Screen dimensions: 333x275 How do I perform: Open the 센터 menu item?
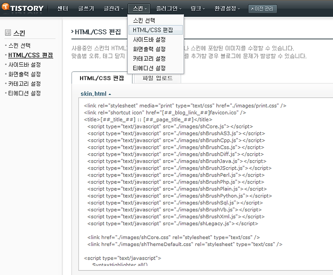tap(62, 8)
